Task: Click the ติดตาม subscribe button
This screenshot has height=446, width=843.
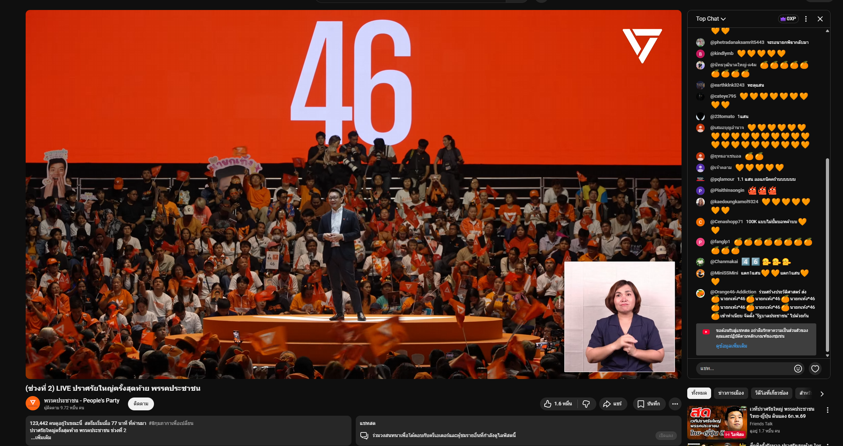Action: coord(141,404)
